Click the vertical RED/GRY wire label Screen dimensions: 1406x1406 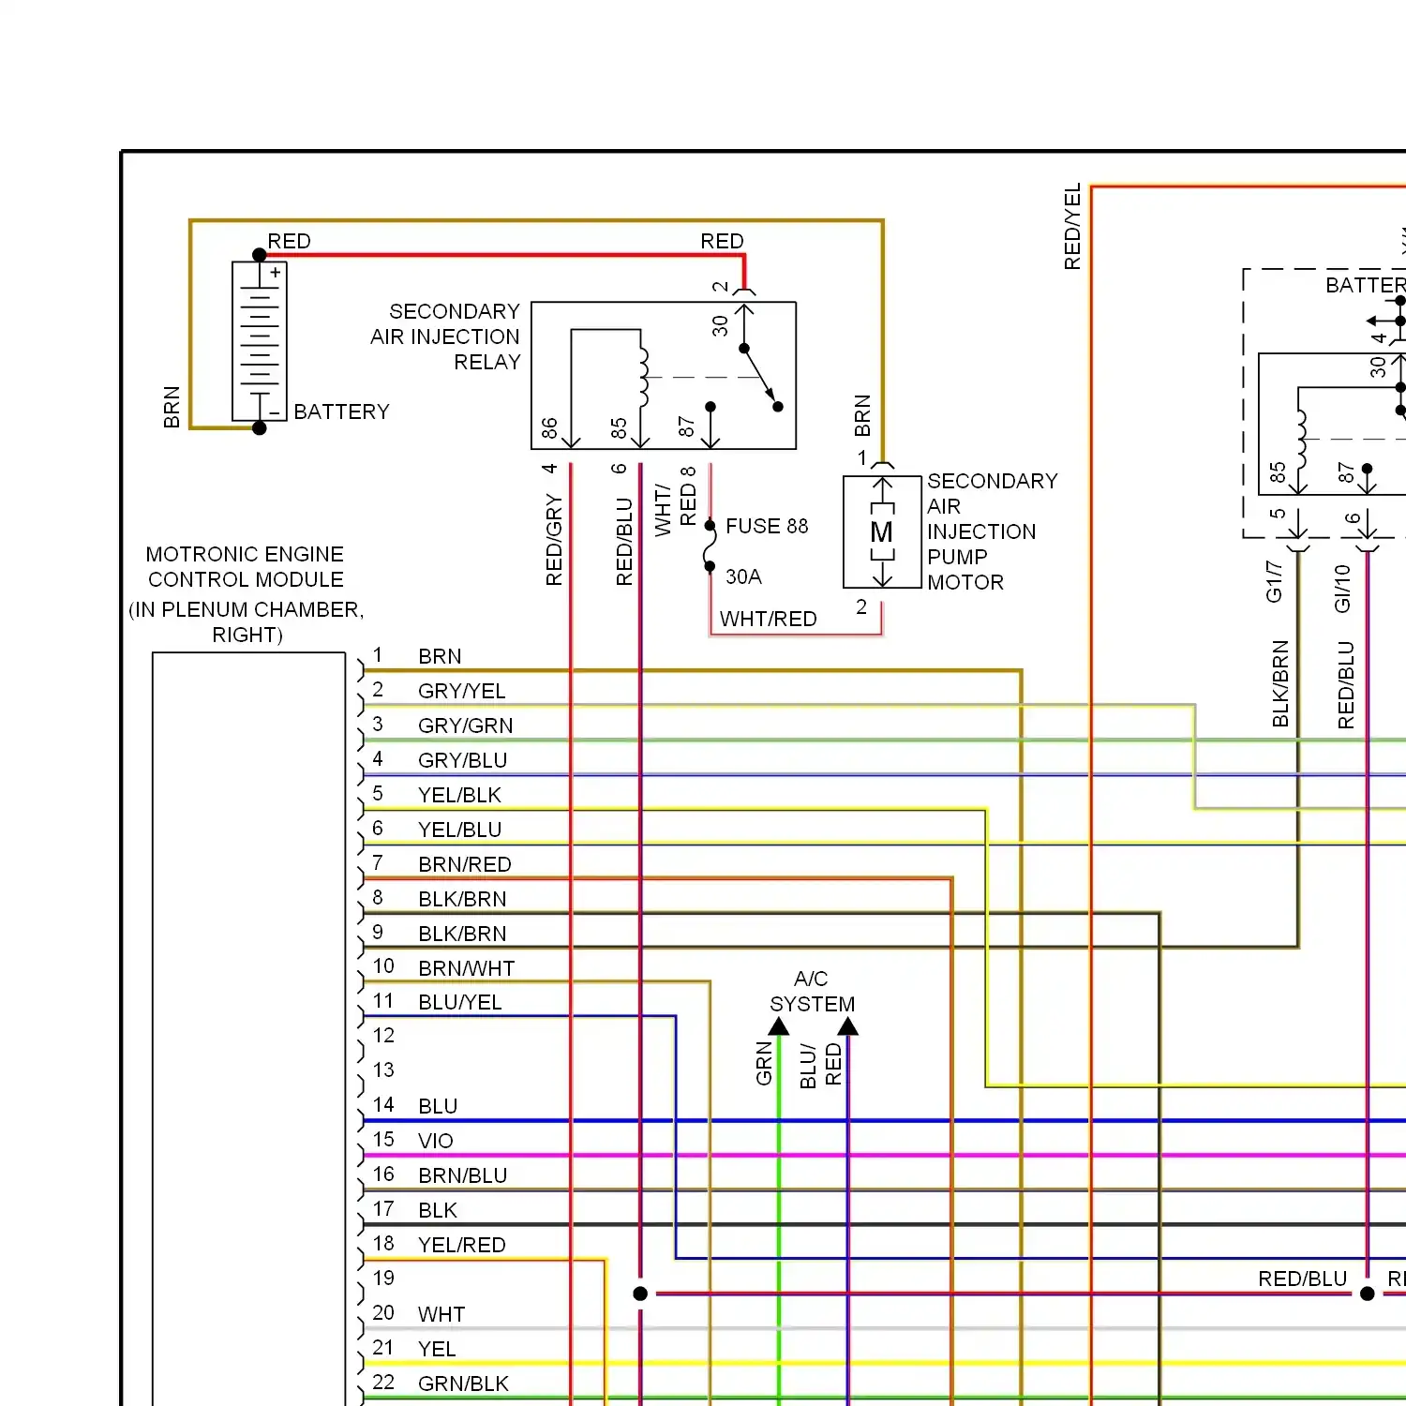tap(554, 541)
